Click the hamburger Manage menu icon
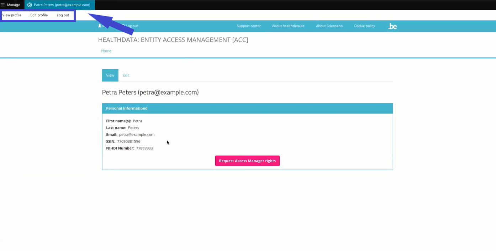The image size is (496, 251). 3,5
